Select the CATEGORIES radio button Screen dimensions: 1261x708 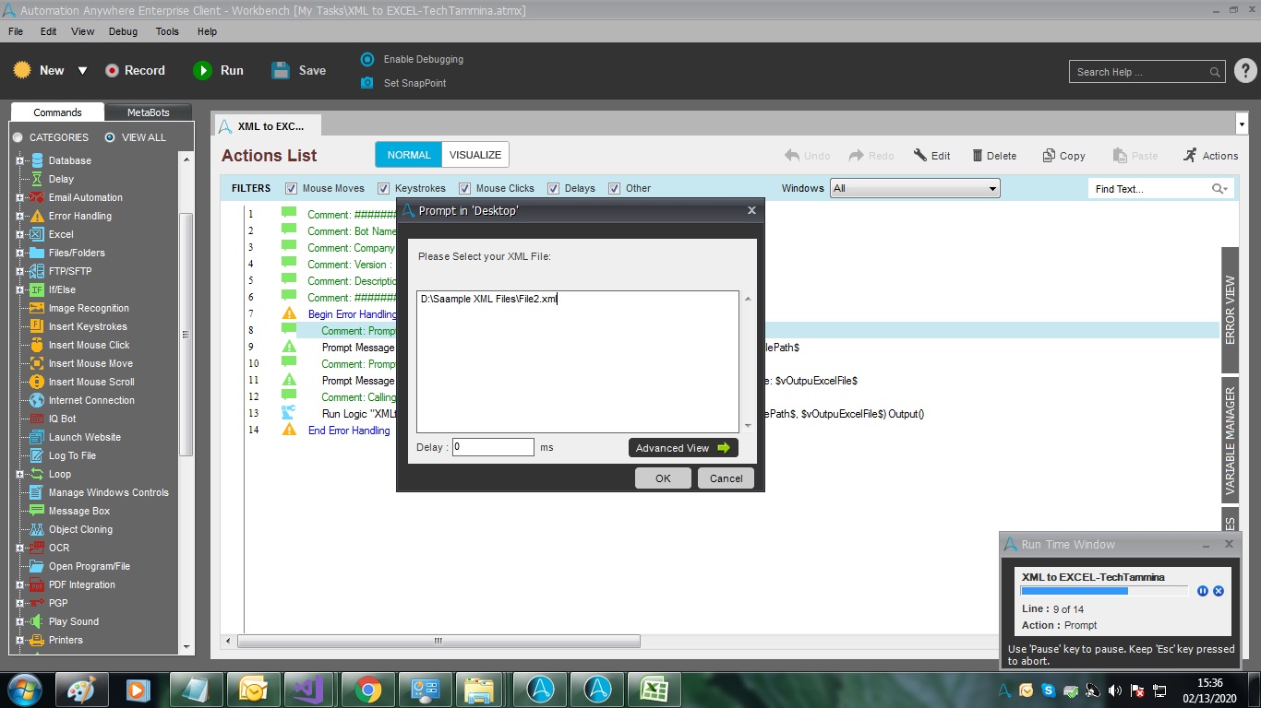click(x=18, y=137)
